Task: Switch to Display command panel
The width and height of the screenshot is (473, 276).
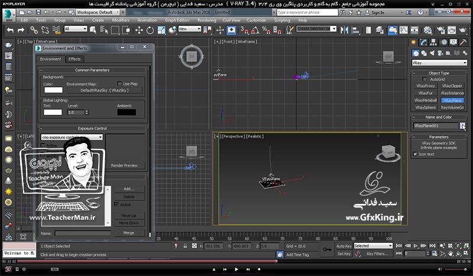Action: tap(453, 42)
